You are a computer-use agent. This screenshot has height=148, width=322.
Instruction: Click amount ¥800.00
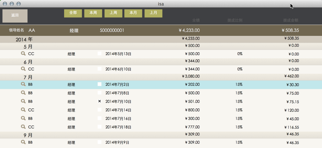tap(192, 110)
